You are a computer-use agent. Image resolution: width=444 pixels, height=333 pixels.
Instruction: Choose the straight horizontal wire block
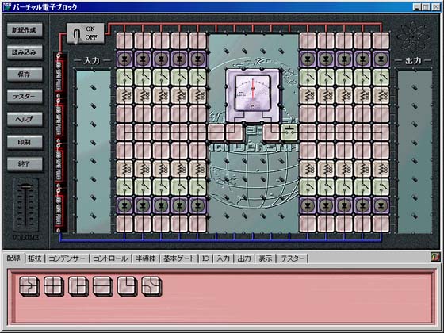point(102,286)
